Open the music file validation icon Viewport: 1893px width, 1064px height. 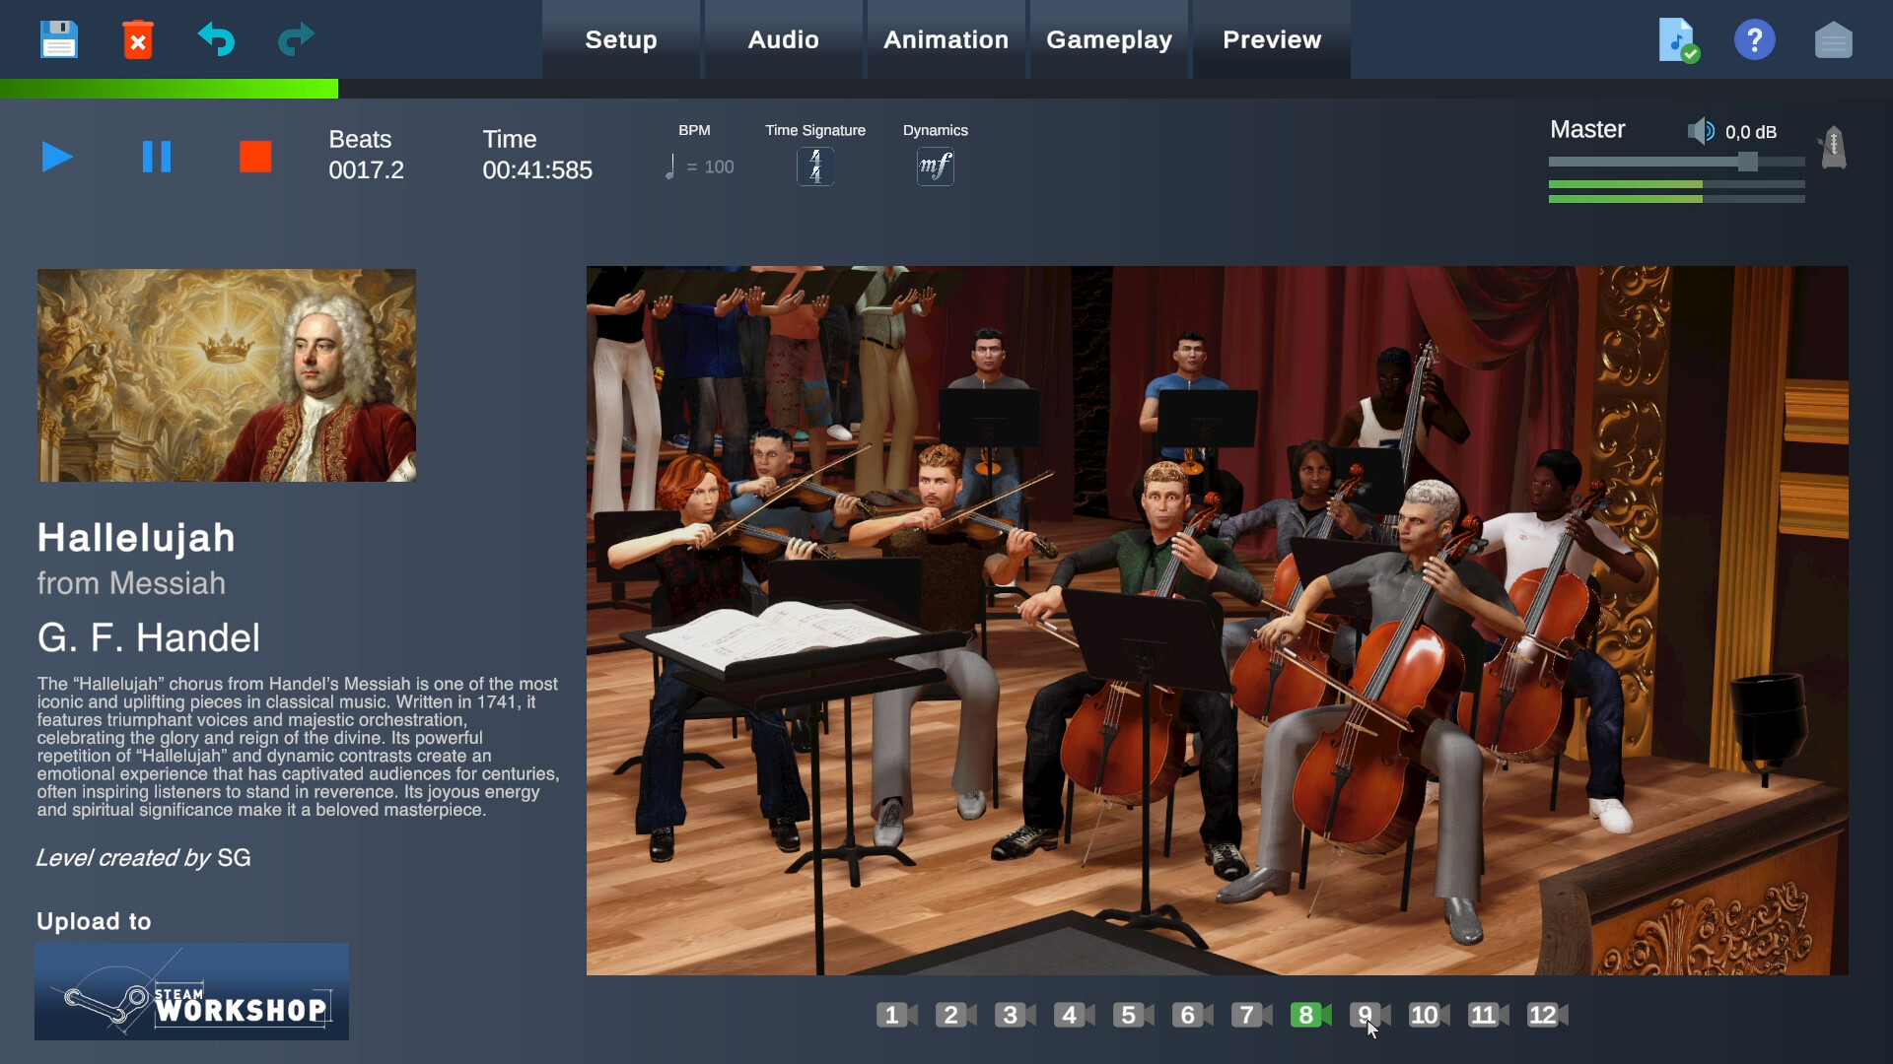tap(1677, 39)
